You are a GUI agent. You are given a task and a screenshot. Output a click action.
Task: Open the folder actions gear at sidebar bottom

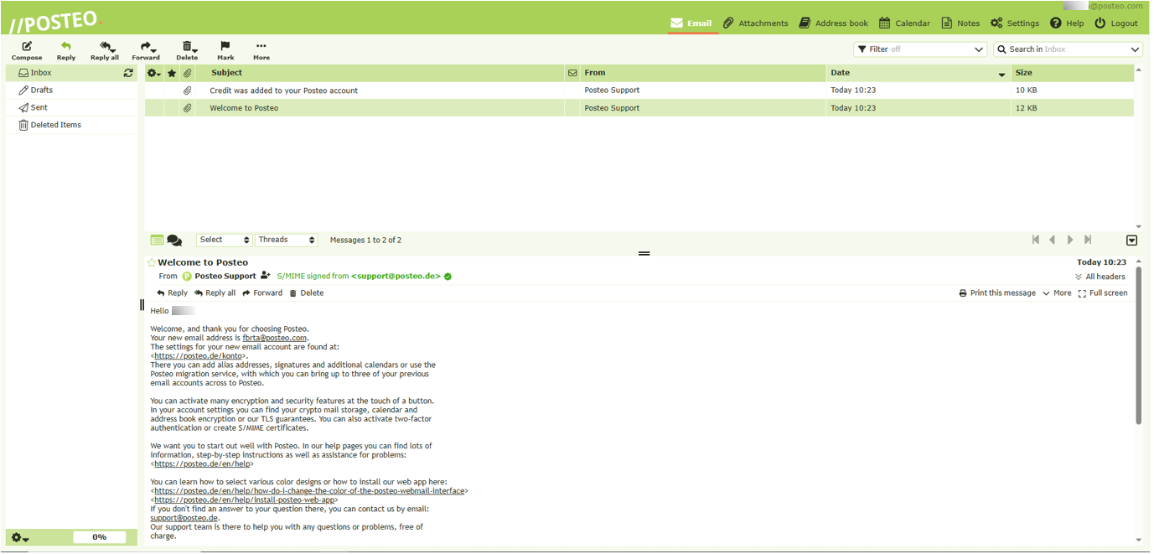[x=20, y=537]
